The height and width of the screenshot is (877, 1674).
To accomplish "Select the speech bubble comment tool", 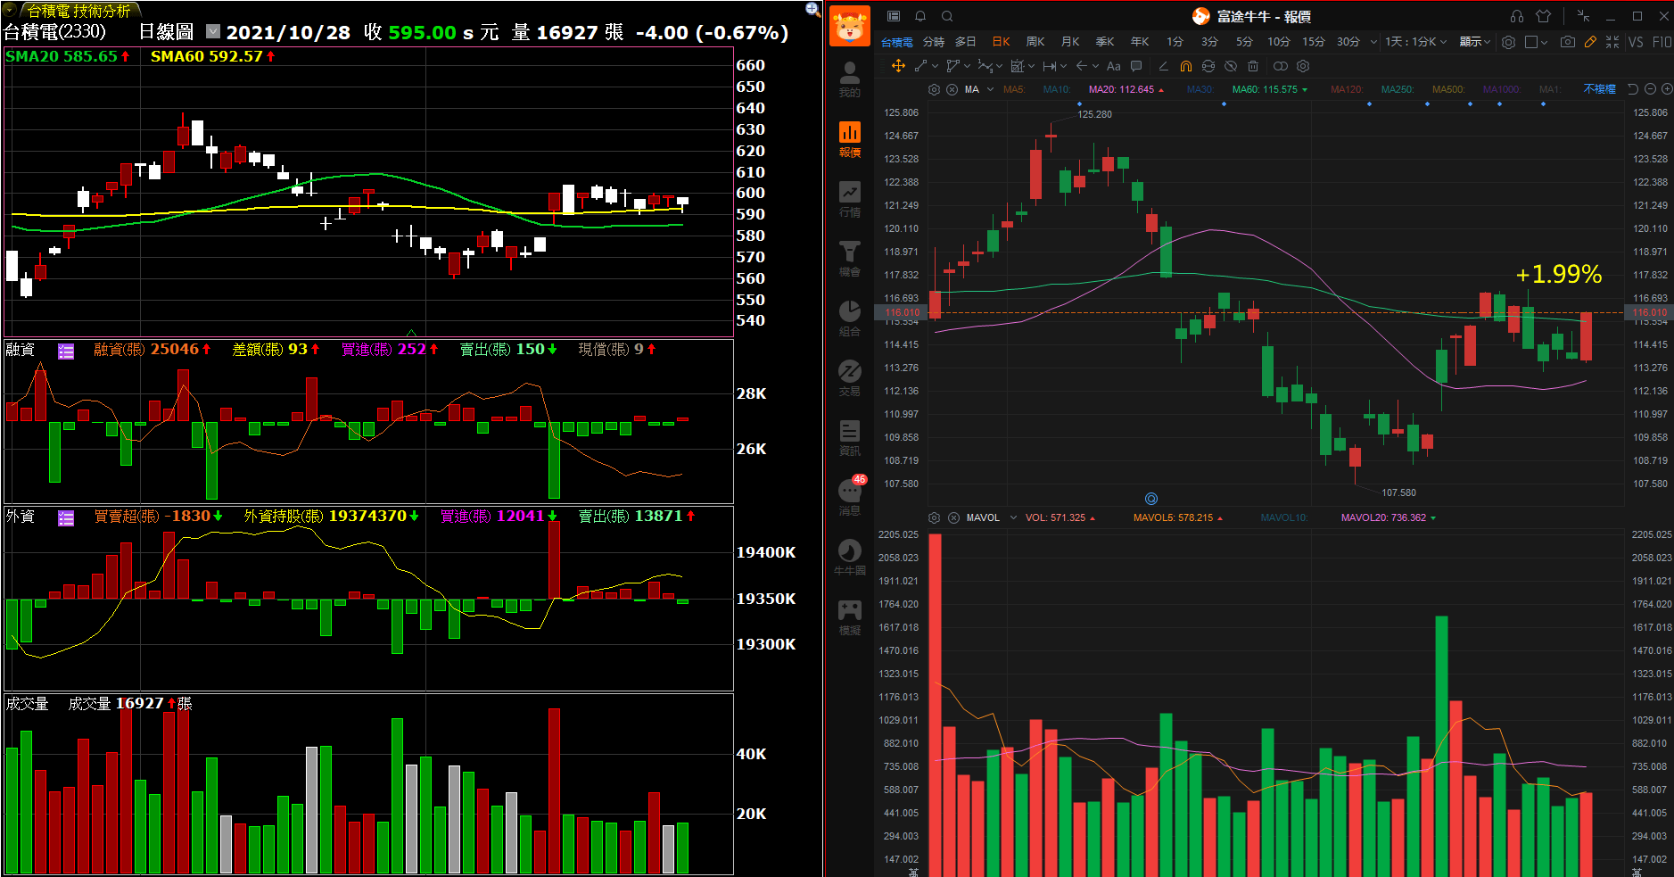I will click(1136, 66).
